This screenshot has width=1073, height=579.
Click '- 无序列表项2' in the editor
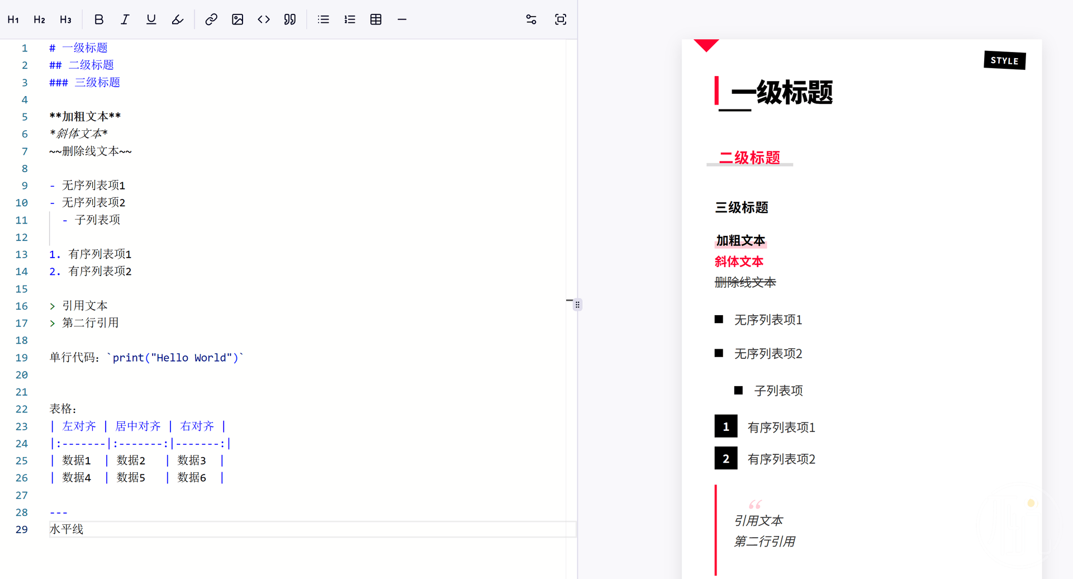(87, 203)
